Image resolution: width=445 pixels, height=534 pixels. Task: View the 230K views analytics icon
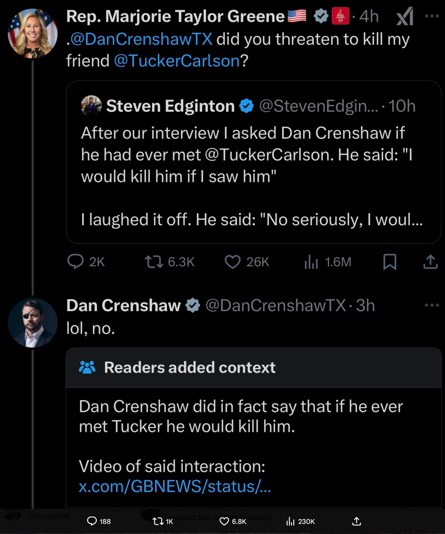click(x=291, y=521)
